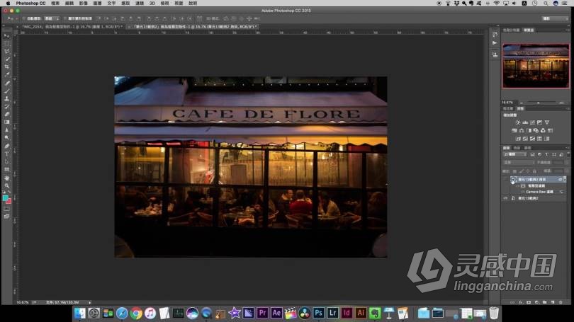Select the Pen tool

click(6, 146)
